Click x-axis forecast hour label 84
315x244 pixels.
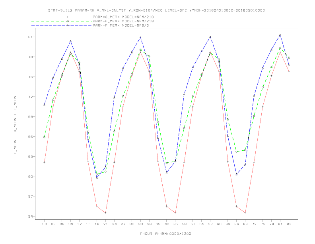coord(289,224)
